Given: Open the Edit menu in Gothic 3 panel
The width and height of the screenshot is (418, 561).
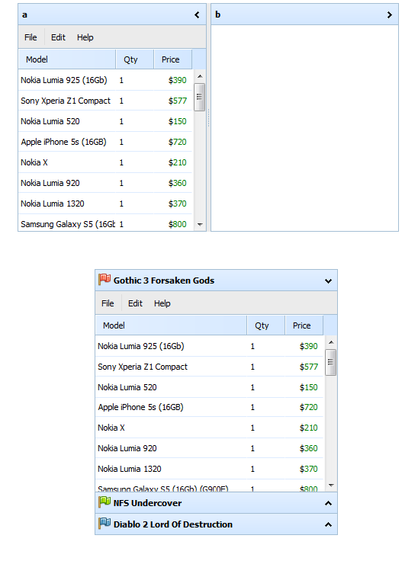Looking at the screenshot, I should pos(136,303).
